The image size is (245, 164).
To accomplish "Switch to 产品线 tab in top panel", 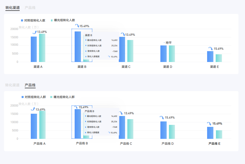I will (30, 8).
